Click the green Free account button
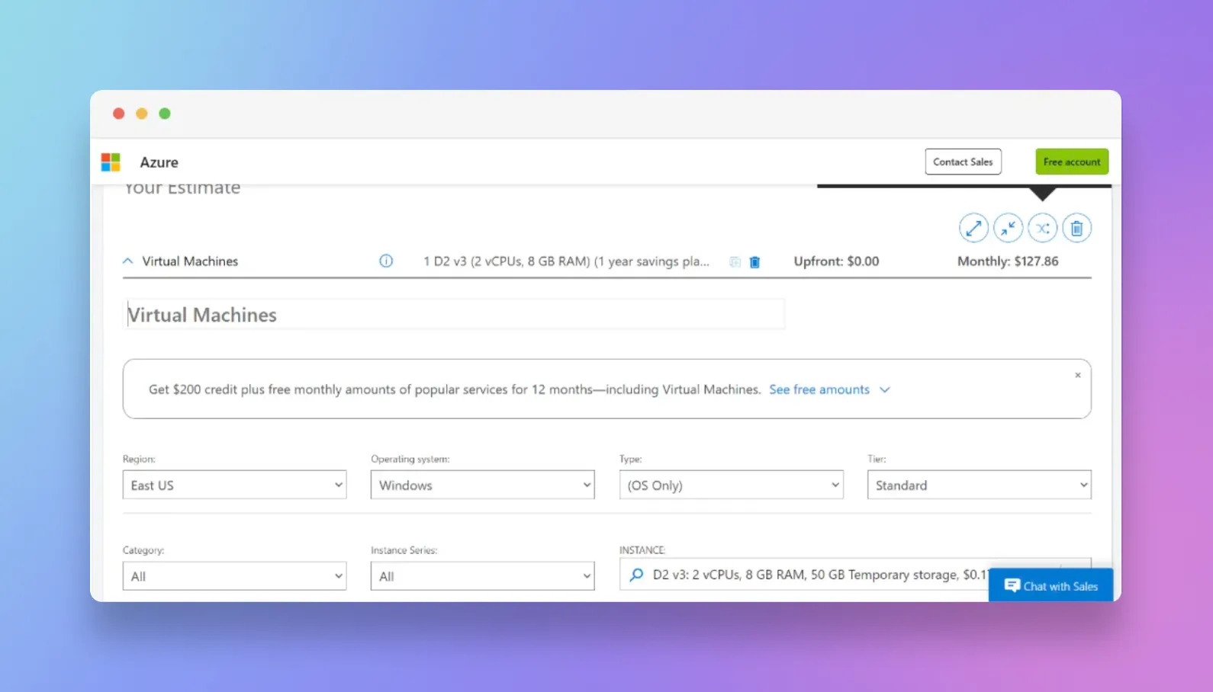The width and height of the screenshot is (1213, 692). (x=1071, y=162)
